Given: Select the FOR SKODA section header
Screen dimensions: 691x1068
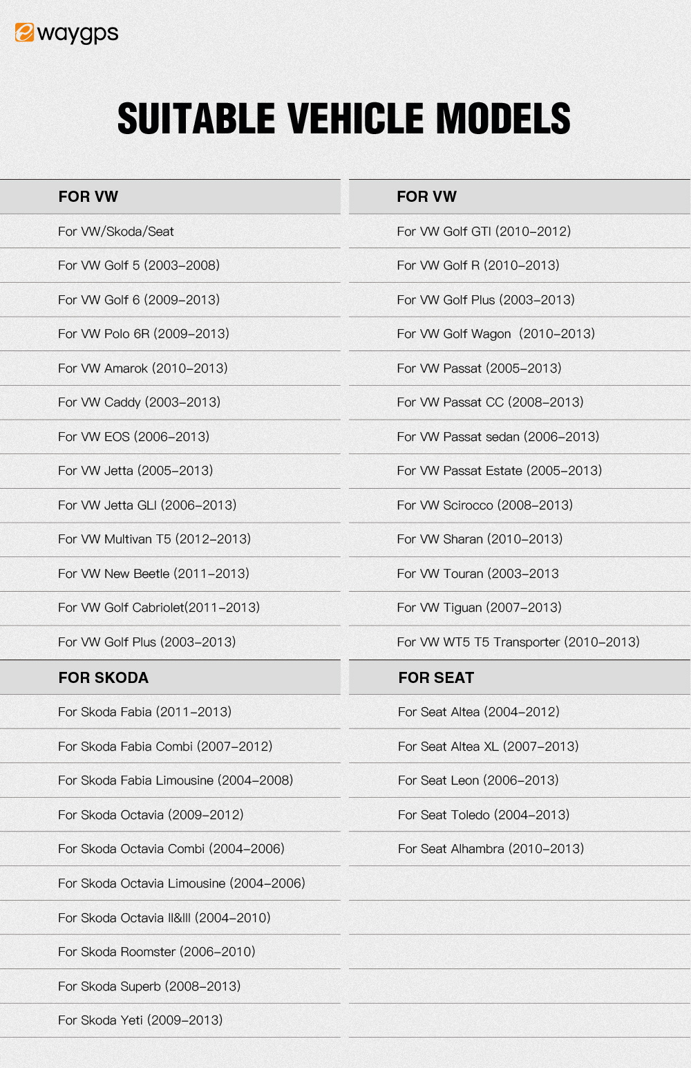Looking at the screenshot, I should [103, 678].
